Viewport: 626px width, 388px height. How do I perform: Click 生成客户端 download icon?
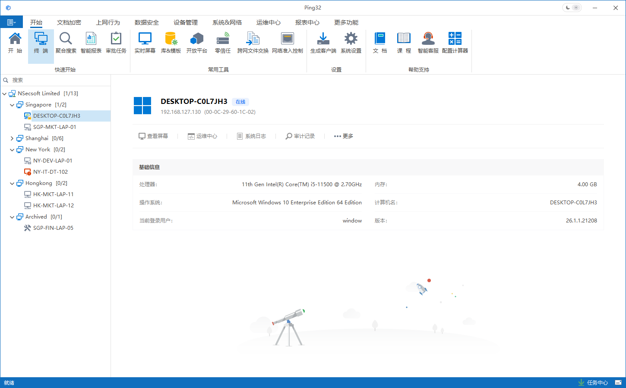pos(323,43)
